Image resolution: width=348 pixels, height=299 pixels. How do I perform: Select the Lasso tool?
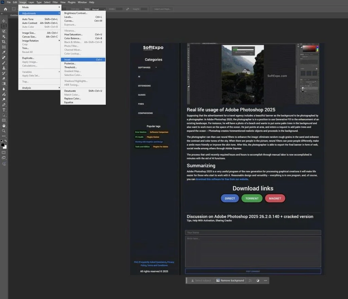pos(3,31)
